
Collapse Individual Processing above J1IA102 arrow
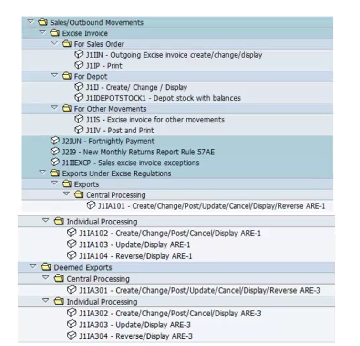(x=46, y=220)
